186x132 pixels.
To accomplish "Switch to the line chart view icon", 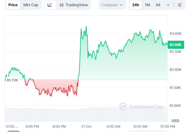I will [x=50, y=5].
